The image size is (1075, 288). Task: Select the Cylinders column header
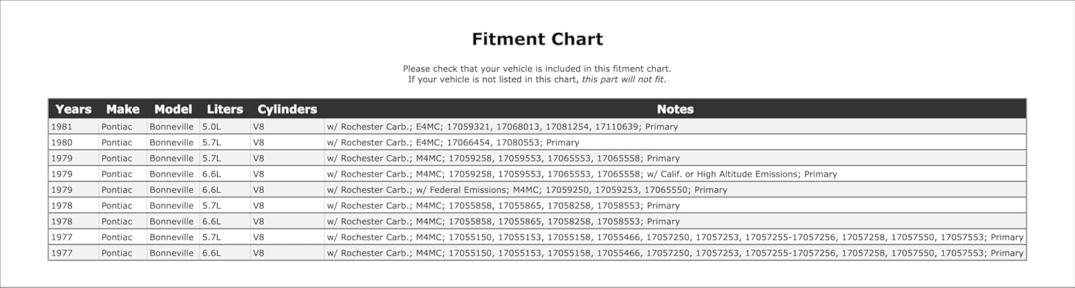click(287, 109)
